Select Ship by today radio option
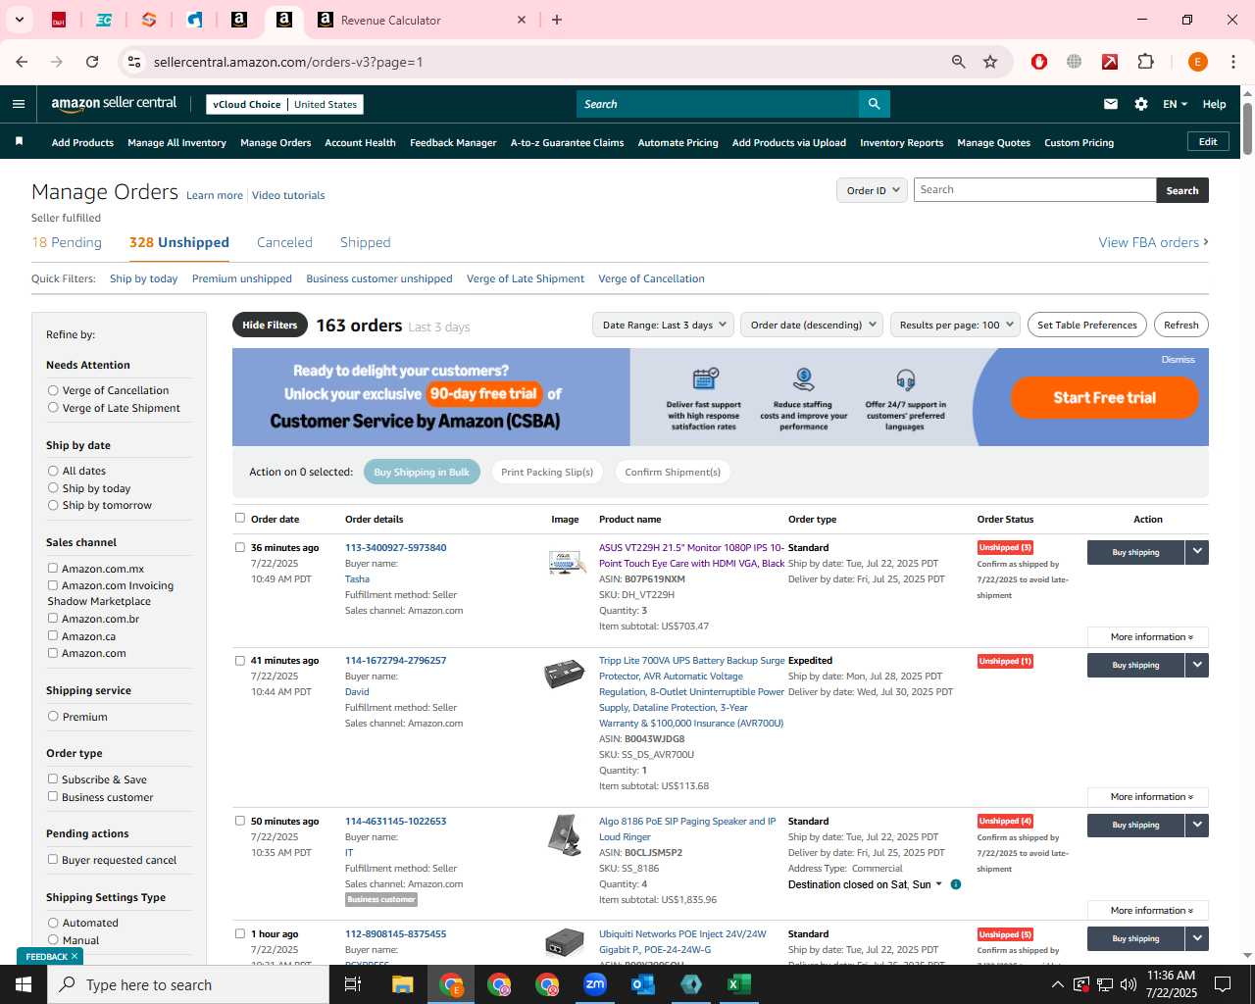 (x=53, y=487)
